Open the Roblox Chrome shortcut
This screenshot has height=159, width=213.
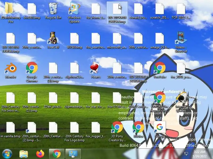138,130
